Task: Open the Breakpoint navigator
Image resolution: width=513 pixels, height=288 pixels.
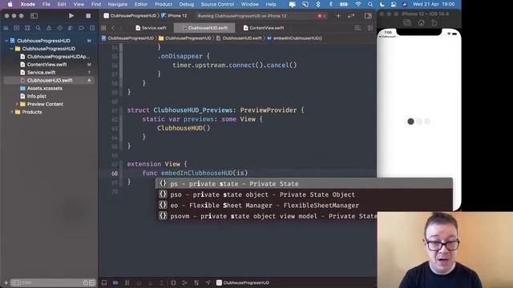Action: click(81, 28)
